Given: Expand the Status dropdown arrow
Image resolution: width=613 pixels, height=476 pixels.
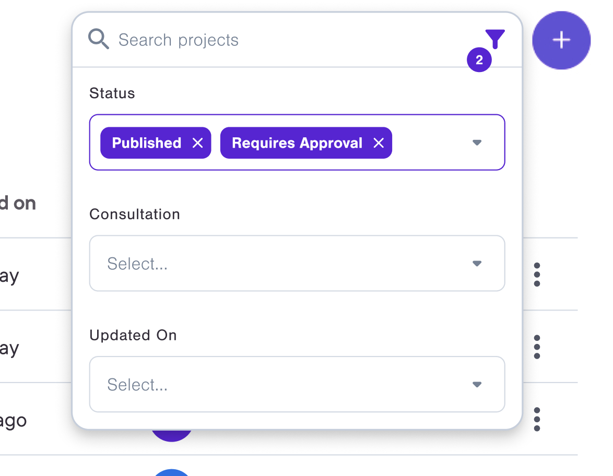Looking at the screenshot, I should [x=477, y=142].
